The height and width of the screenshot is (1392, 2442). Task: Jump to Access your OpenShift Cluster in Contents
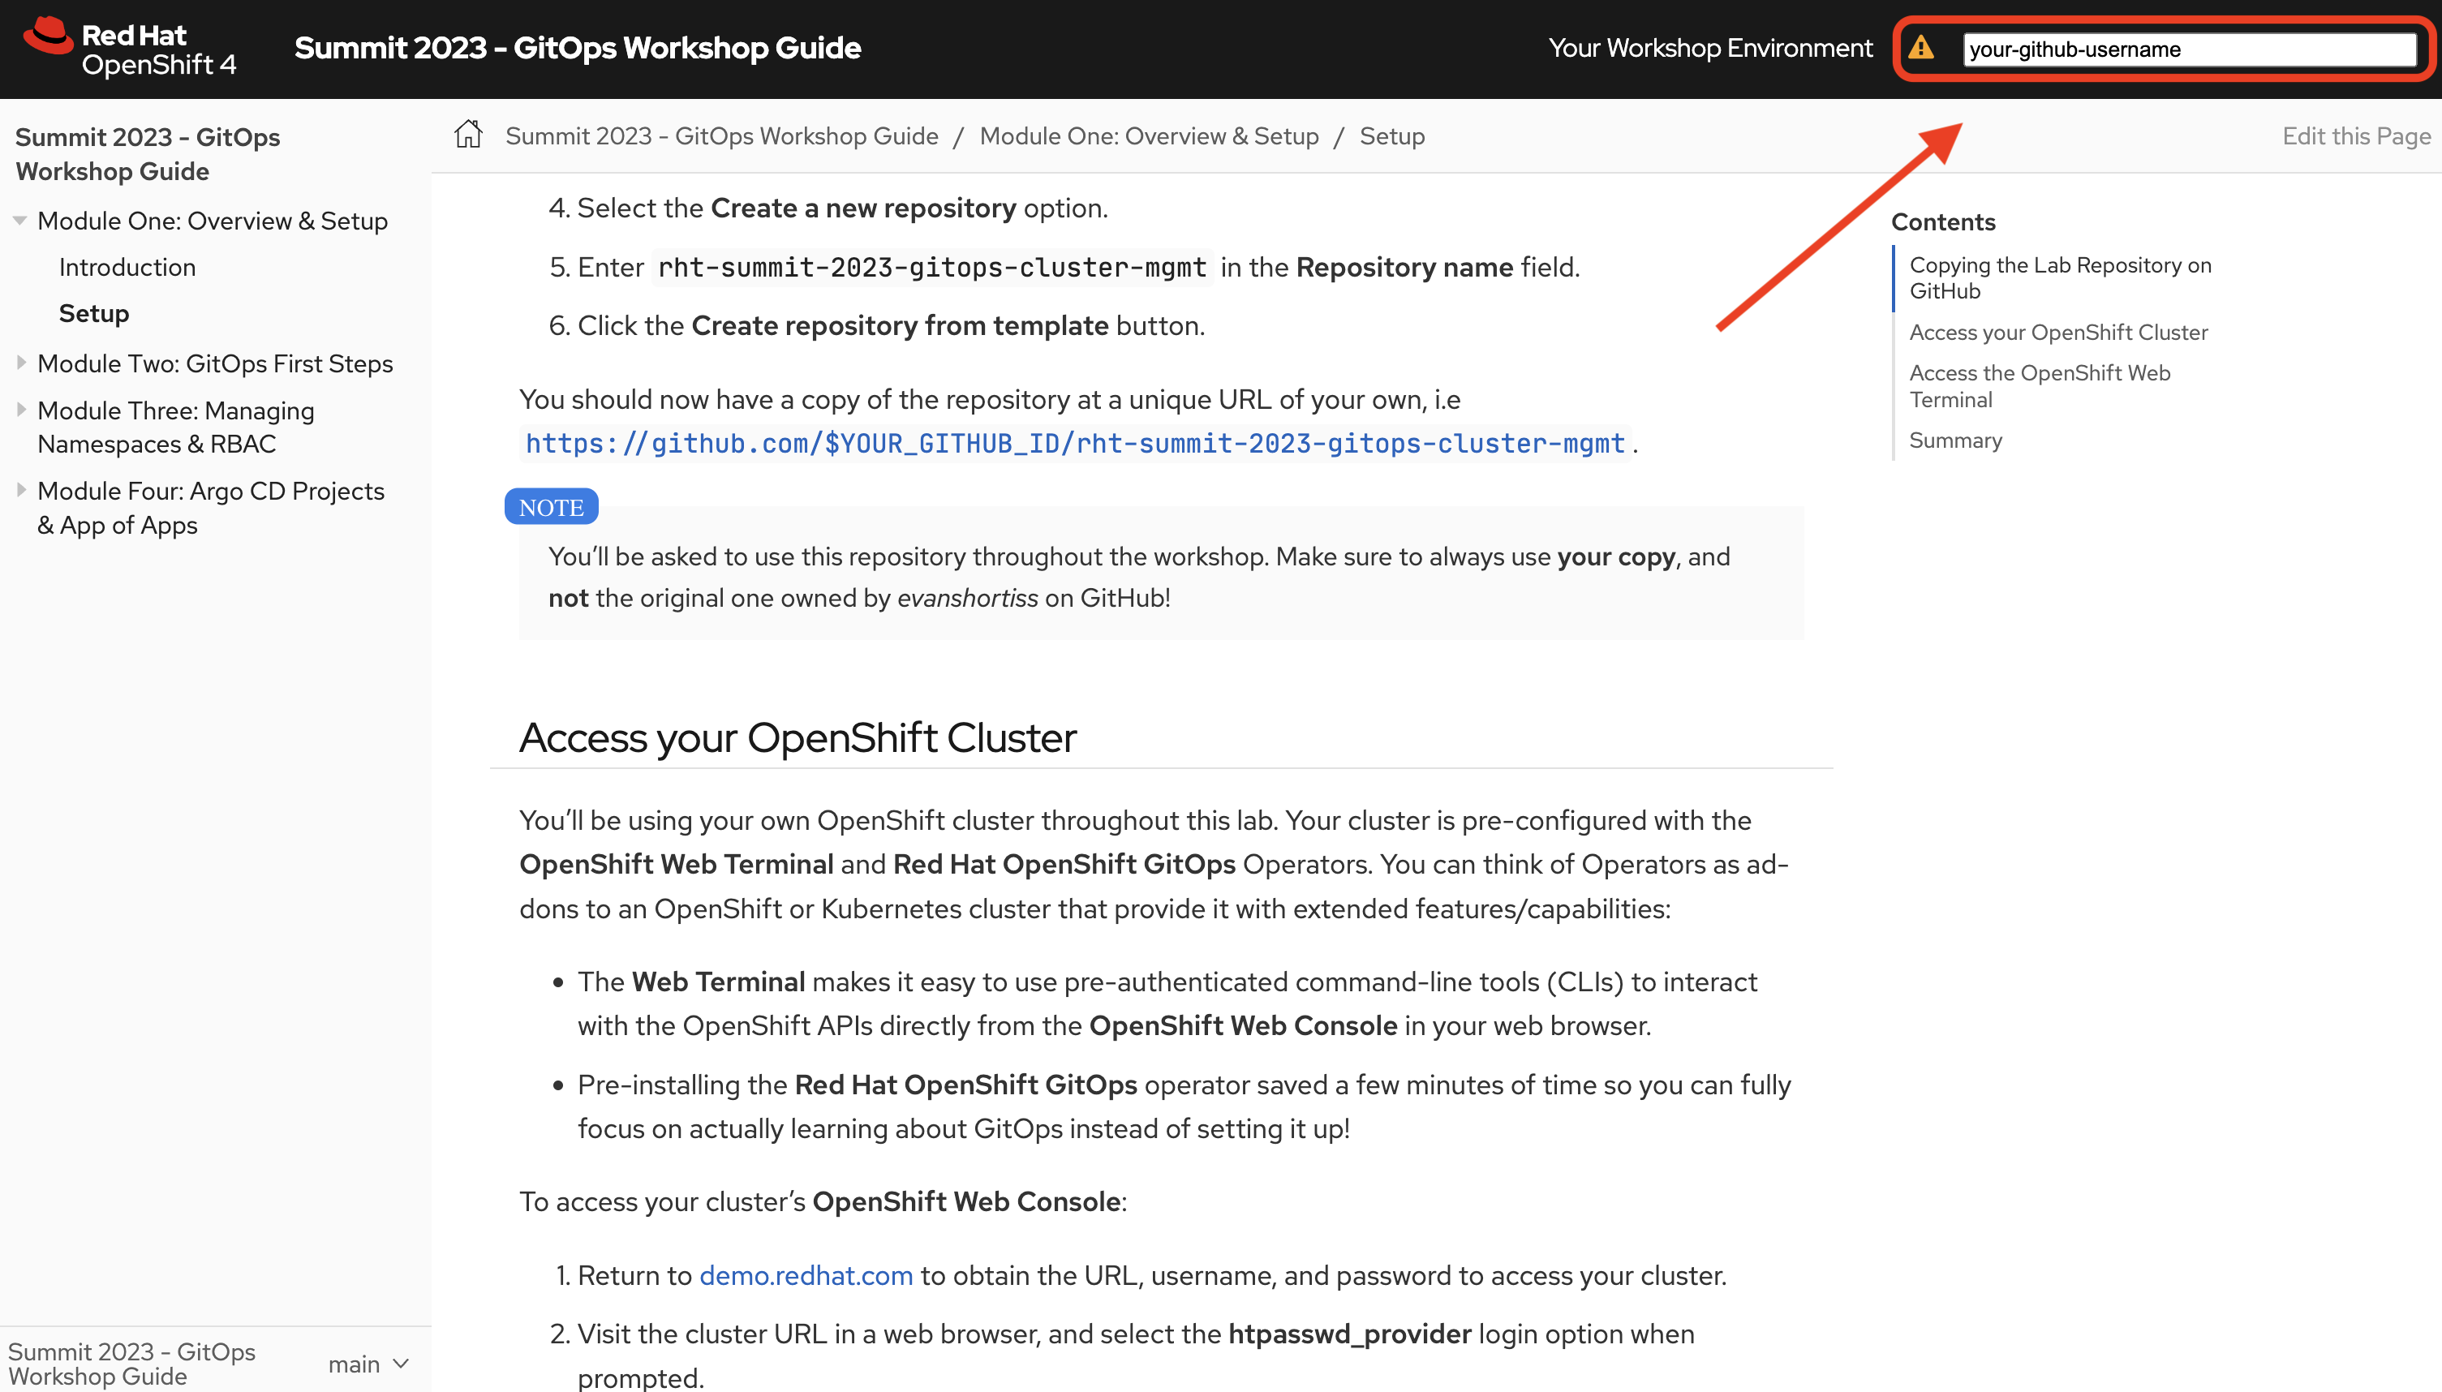[x=2058, y=333]
